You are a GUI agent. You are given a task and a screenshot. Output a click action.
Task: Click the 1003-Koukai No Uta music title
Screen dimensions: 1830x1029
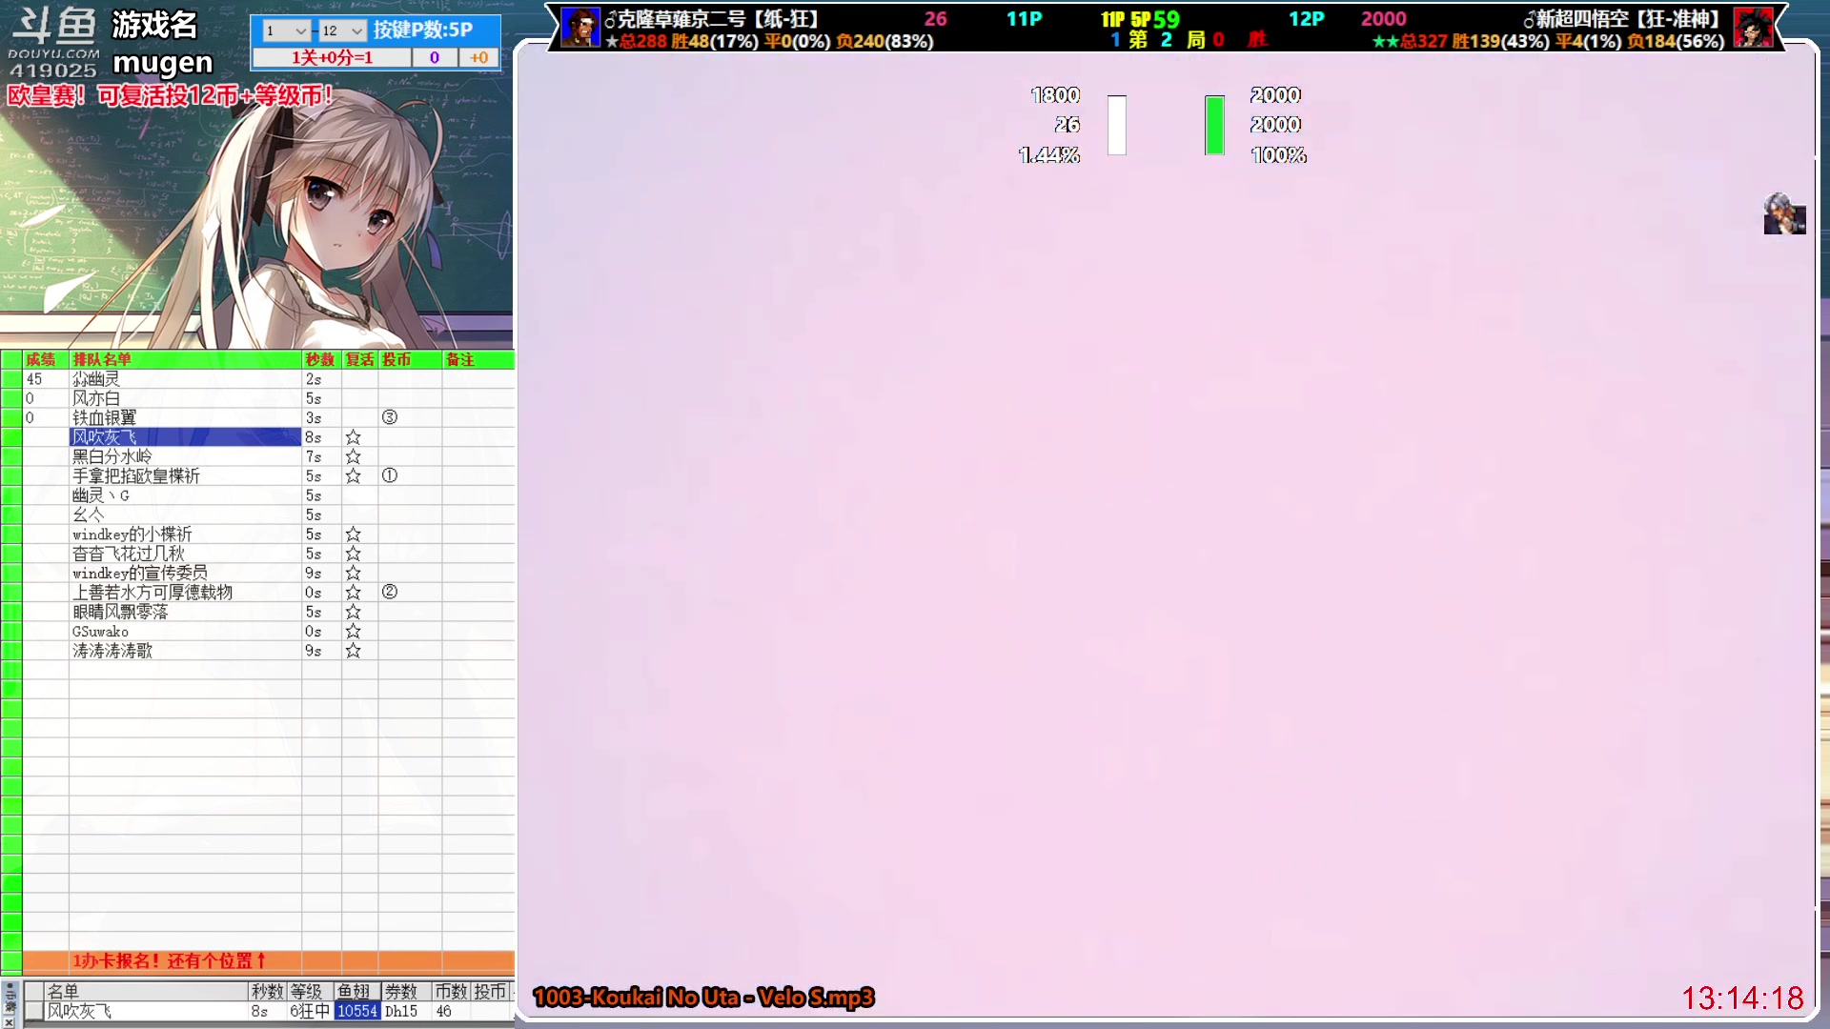pyautogui.click(x=703, y=998)
